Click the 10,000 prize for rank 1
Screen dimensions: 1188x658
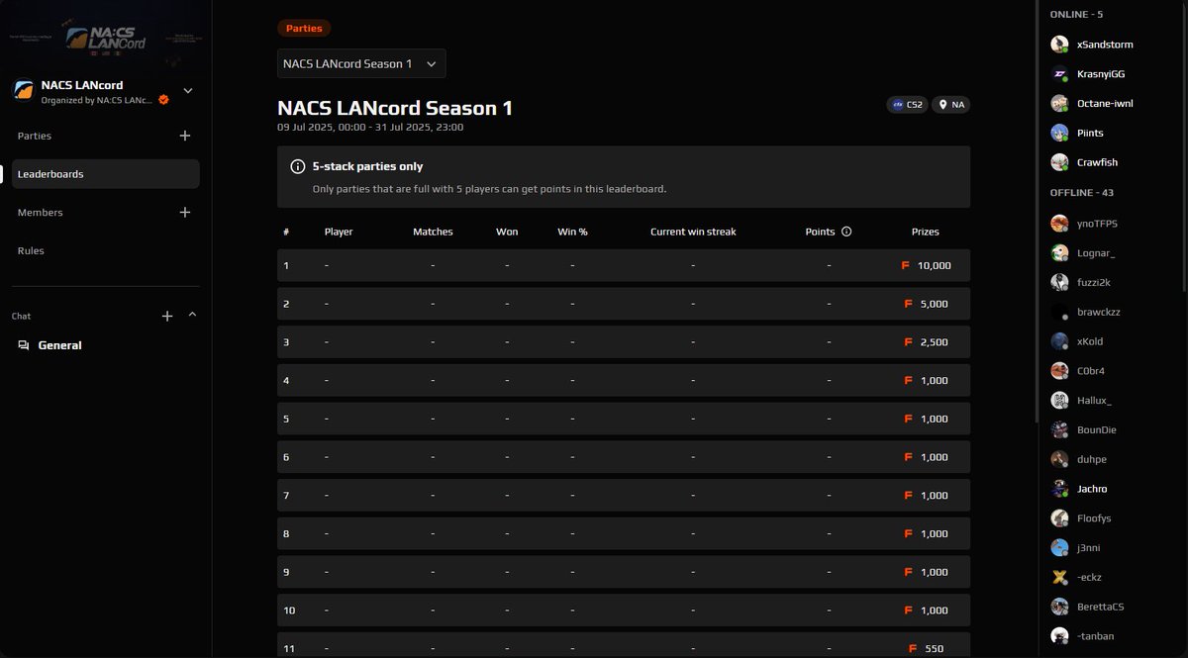coord(934,265)
